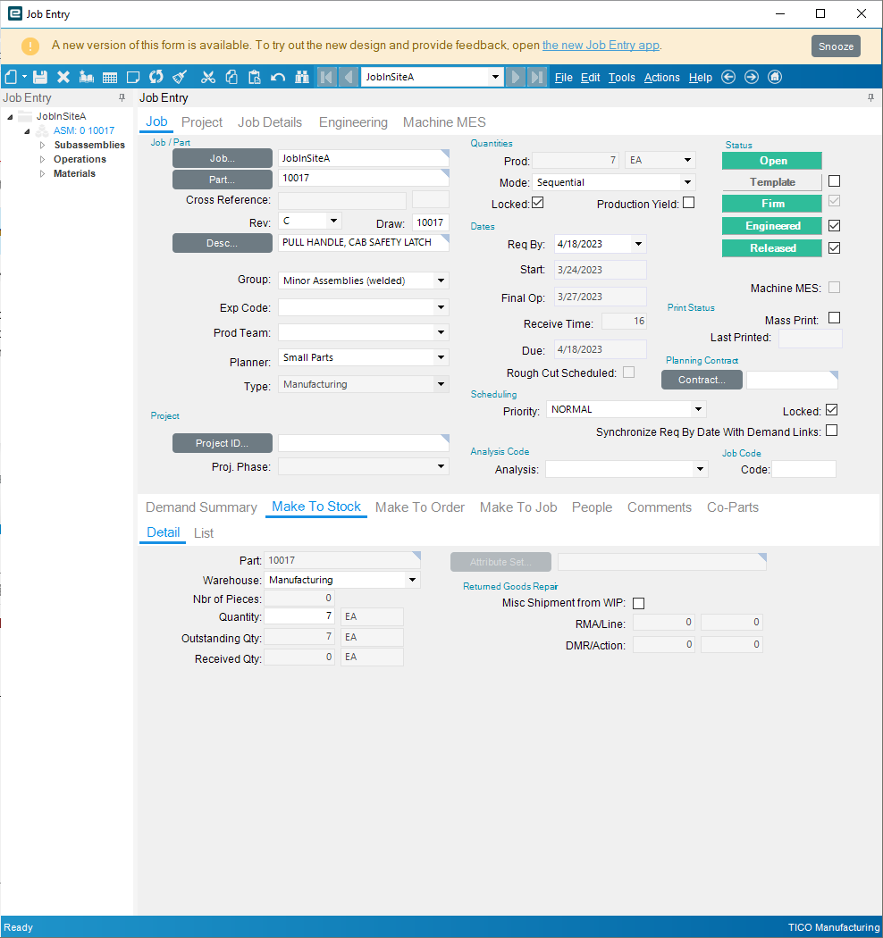This screenshot has height=938, width=883.
Task: Click the Part... search button
Action: [x=223, y=179]
